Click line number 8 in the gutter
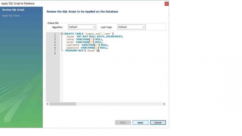The width and height of the screenshot is (242, 136). click(55, 53)
